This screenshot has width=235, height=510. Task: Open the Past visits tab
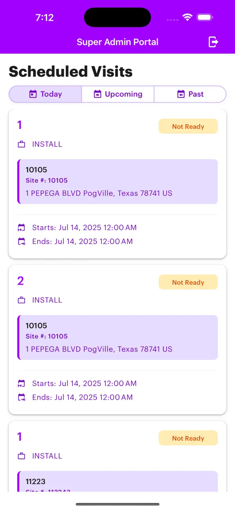click(x=190, y=94)
